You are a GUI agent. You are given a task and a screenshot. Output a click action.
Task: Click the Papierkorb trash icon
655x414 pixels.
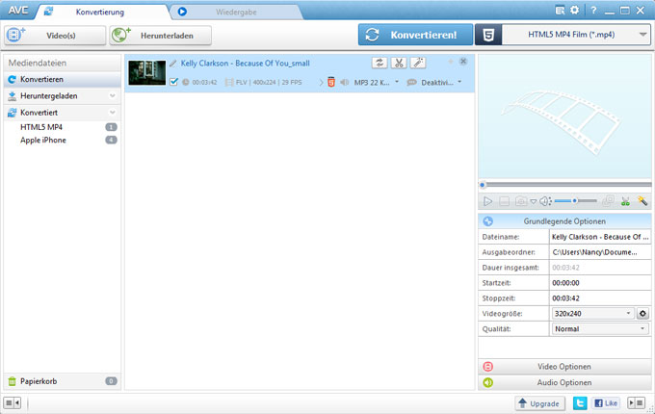point(13,381)
